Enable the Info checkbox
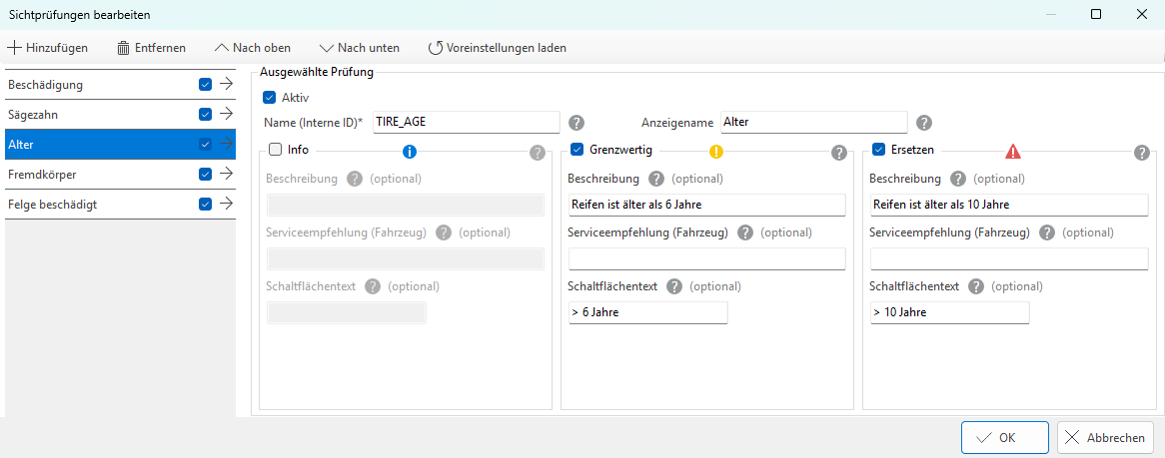The width and height of the screenshot is (1165, 458). (276, 150)
